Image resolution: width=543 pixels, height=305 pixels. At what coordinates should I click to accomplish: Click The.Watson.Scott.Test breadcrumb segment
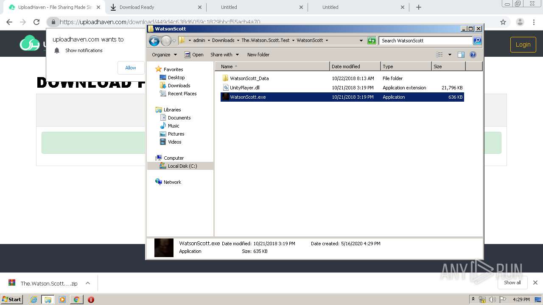[266, 40]
